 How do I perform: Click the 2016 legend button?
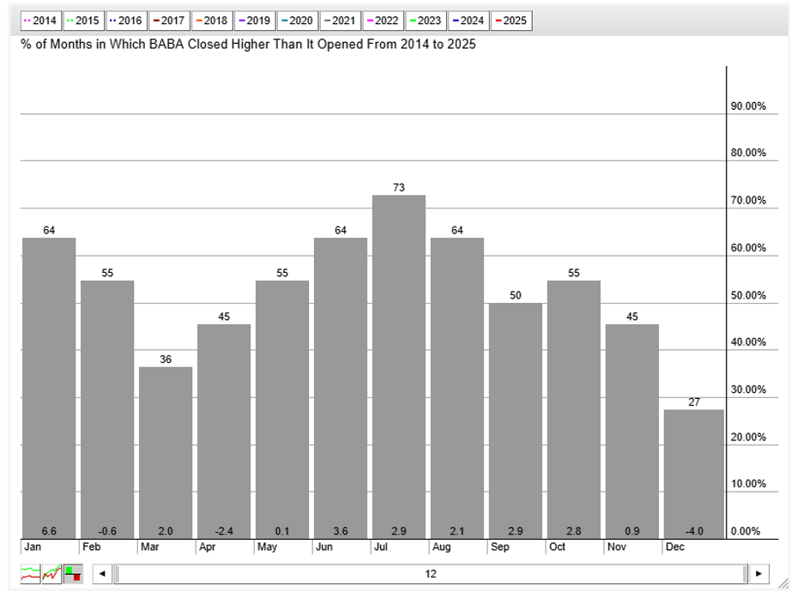[x=125, y=20]
